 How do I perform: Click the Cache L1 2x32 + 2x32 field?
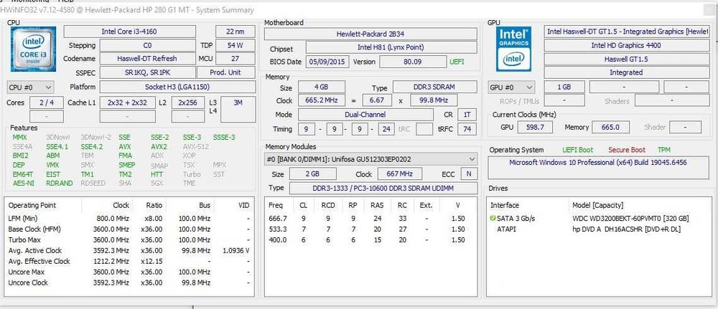127,103
